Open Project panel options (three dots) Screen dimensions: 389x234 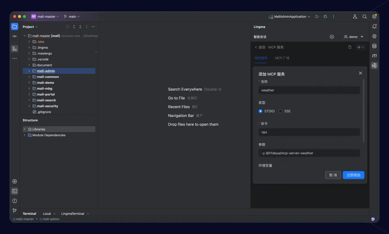pyautogui.click(x=87, y=27)
